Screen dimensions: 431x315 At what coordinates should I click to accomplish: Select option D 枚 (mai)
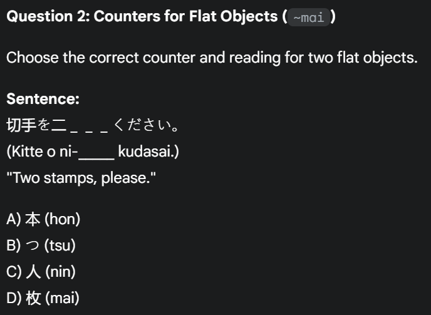pyautogui.click(x=43, y=298)
